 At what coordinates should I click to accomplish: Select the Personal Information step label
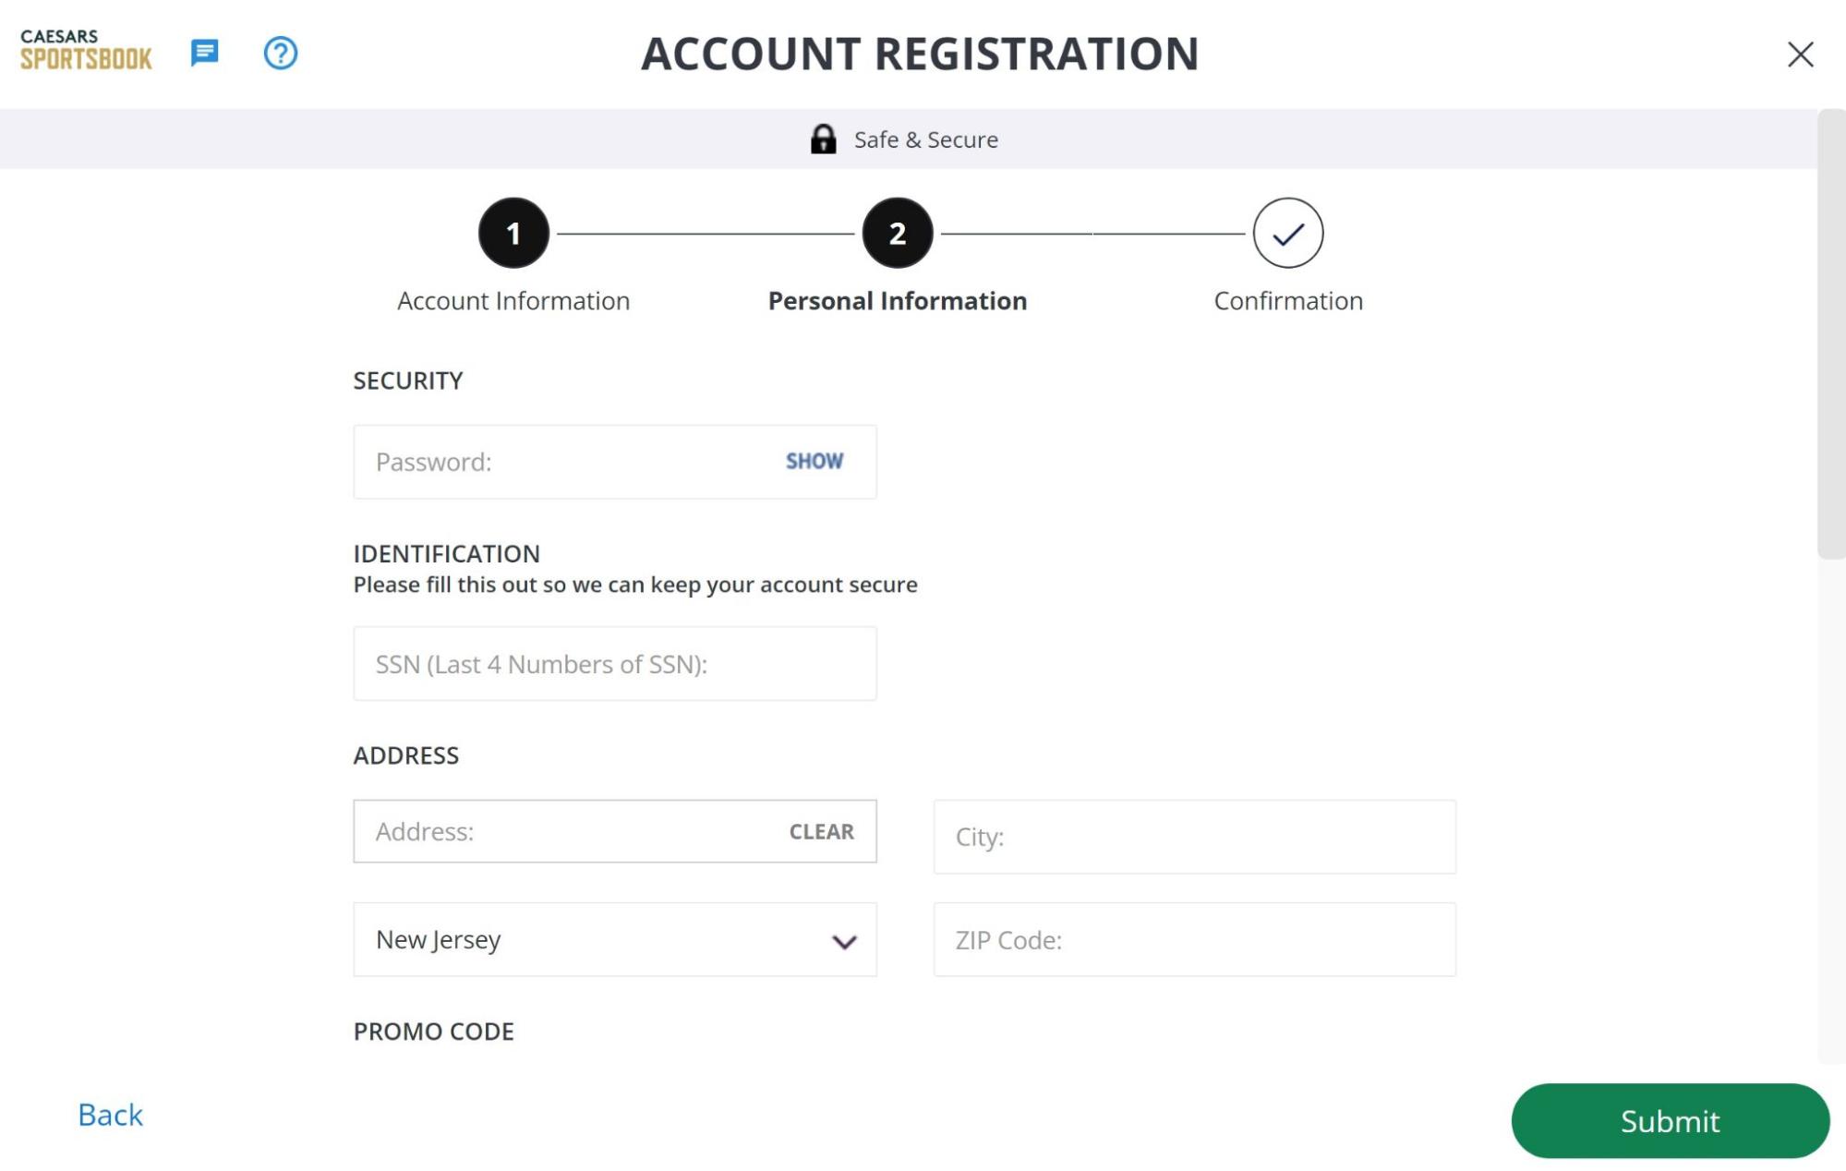click(897, 301)
